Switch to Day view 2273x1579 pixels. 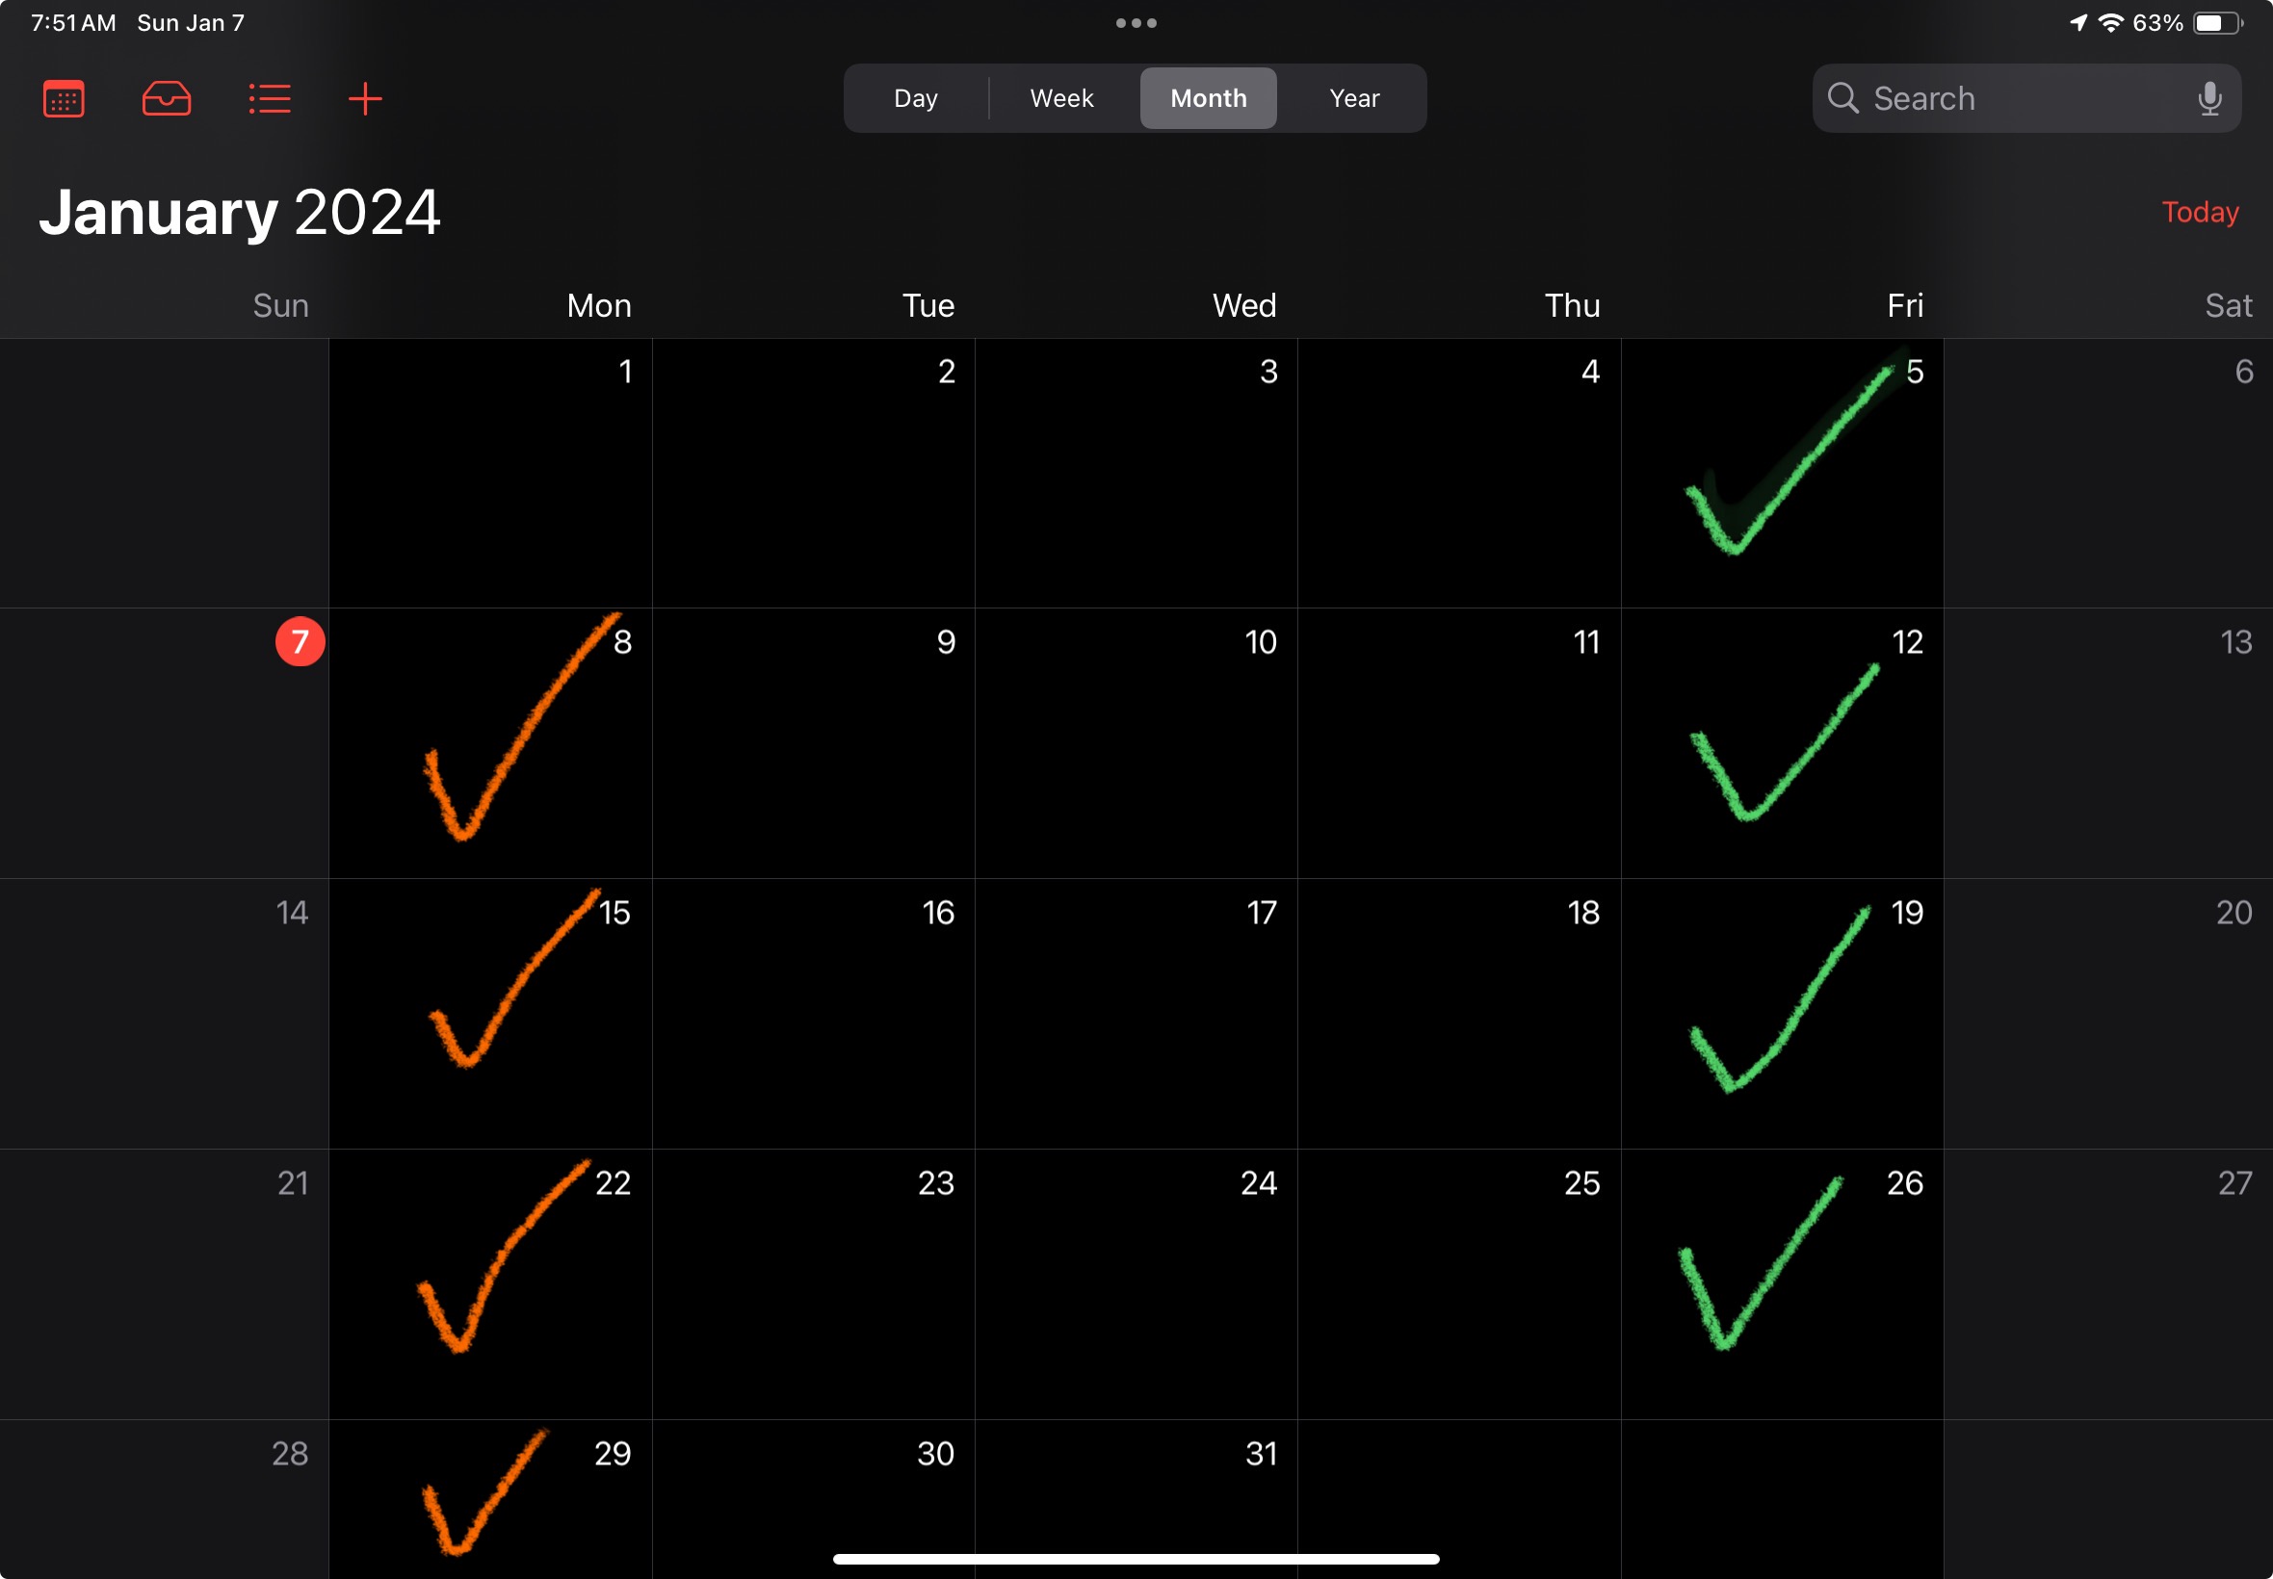(915, 98)
